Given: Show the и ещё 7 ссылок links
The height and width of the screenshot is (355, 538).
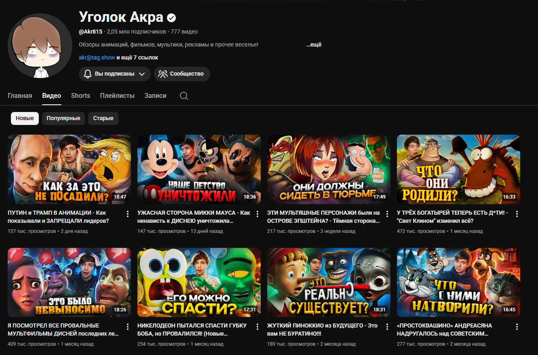Looking at the screenshot, I should pyautogui.click(x=137, y=58).
